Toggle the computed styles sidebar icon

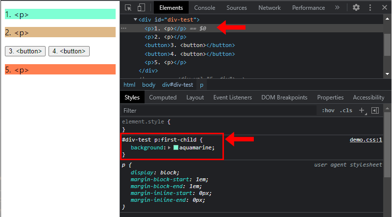[x=375, y=110]
